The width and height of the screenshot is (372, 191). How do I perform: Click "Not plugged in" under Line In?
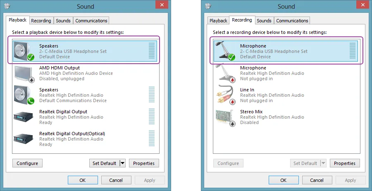(256, 100)
